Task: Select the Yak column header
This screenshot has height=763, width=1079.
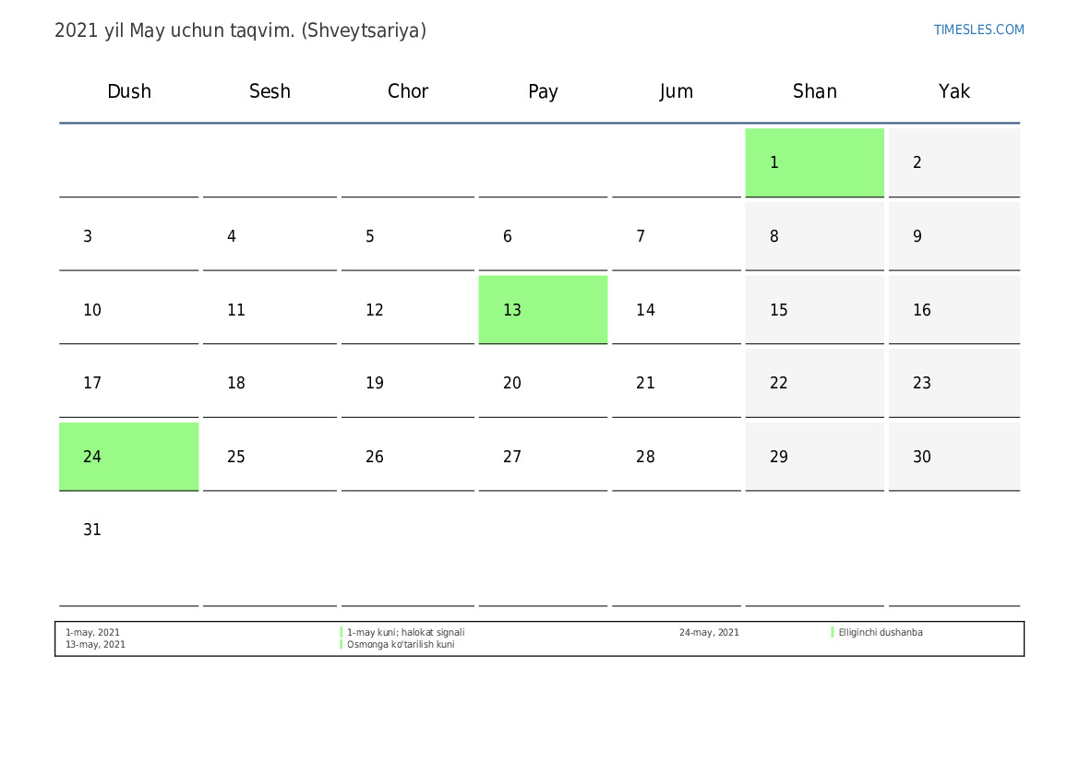Action: (953, 91)
